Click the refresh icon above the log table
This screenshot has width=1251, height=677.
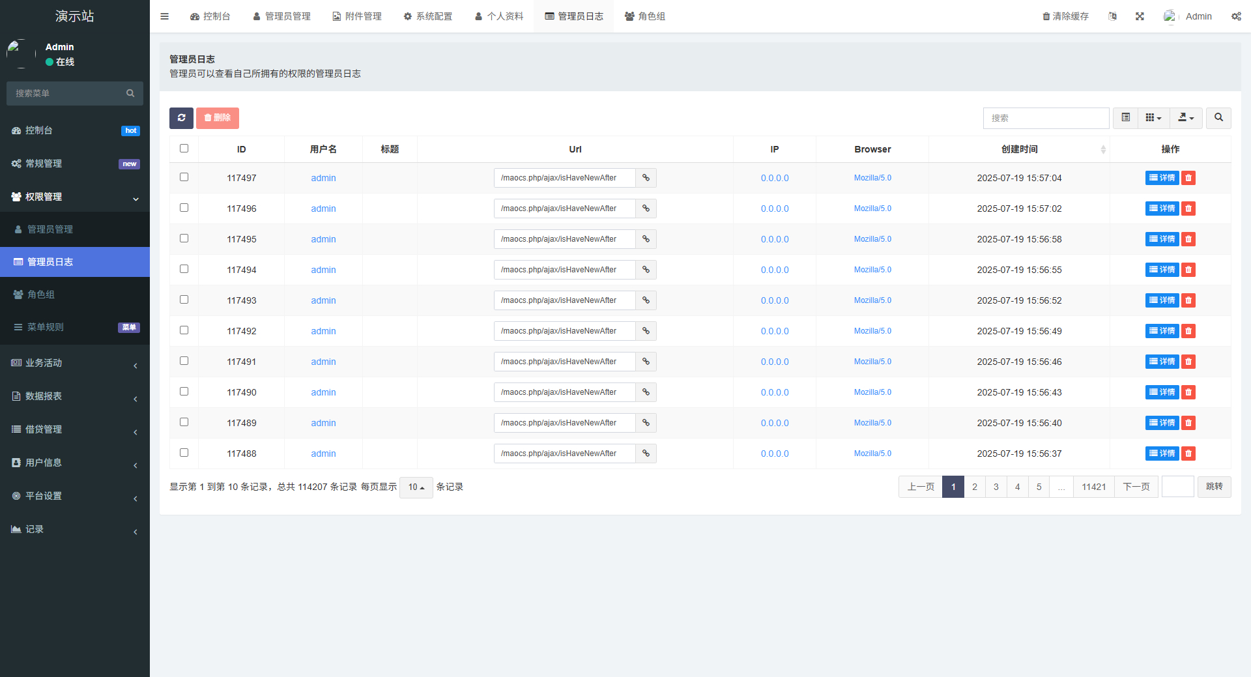pos(181,118)
